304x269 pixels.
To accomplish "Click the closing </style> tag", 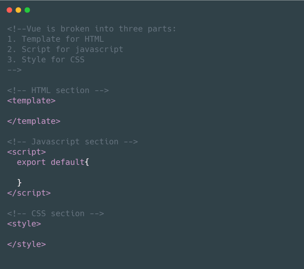I will 26,244.
